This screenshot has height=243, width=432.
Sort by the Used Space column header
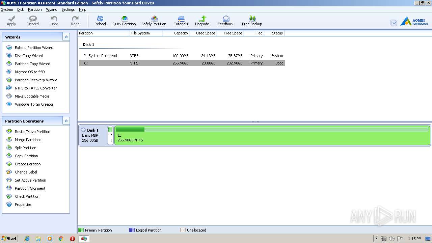click(203, 33)
